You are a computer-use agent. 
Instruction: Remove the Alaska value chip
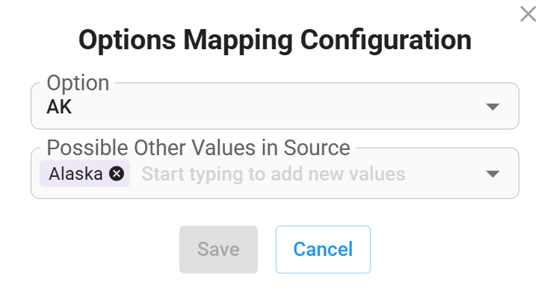pyautogui.click(x=117, y=174)
